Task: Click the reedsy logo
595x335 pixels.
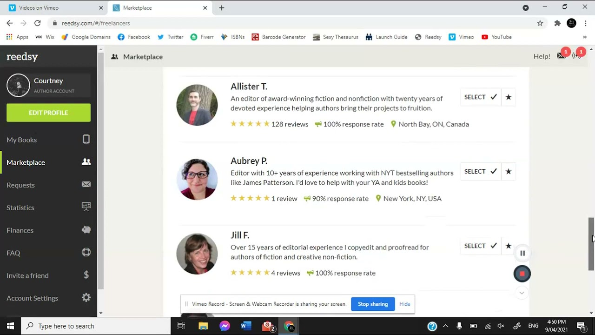Action: click(x=22, y=57)
